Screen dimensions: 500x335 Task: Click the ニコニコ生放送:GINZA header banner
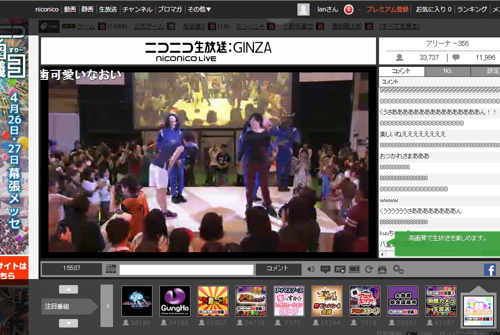[208, 51]
